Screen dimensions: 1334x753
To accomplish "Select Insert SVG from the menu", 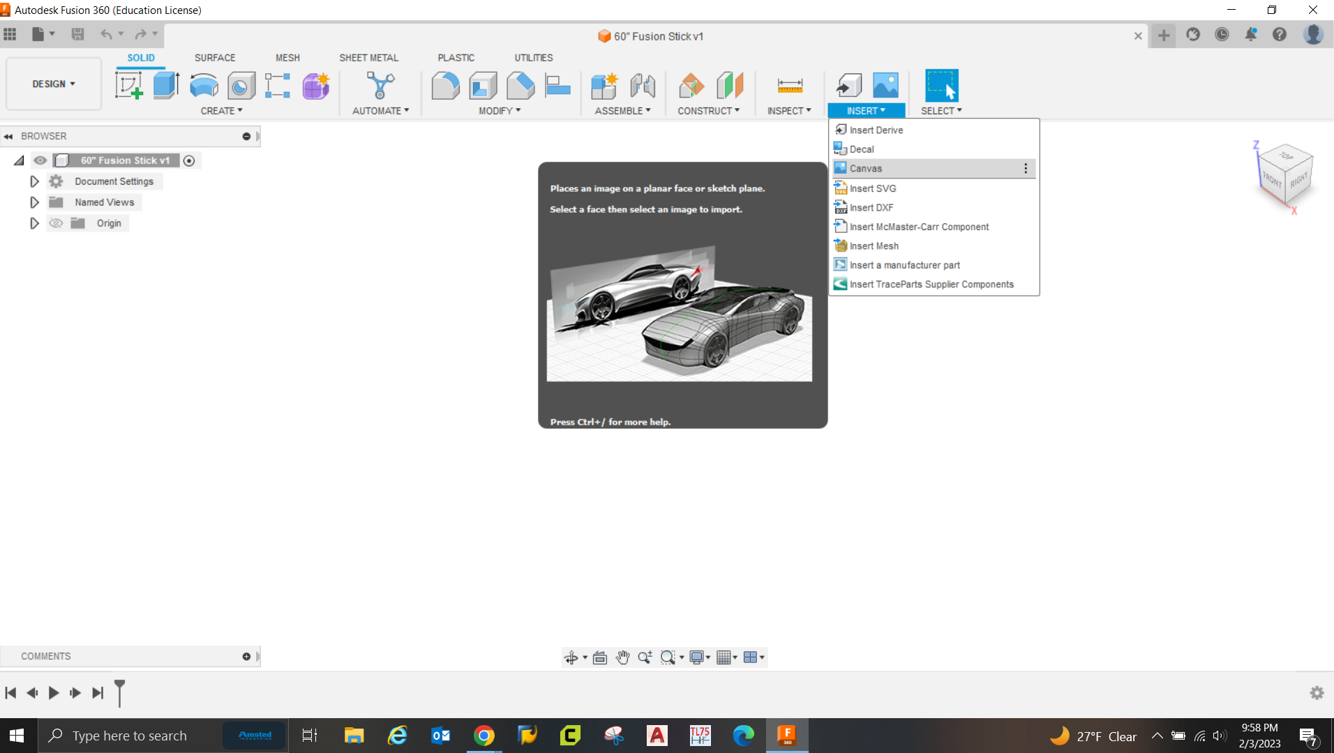I will [x=872, y=188].
